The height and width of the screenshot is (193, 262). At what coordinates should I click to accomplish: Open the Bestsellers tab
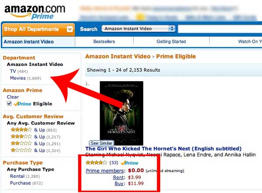[104, 41]
